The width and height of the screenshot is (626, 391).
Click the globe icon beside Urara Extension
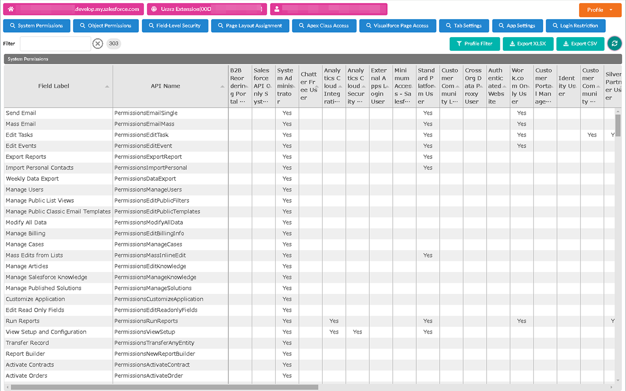(x=155, y=9)
